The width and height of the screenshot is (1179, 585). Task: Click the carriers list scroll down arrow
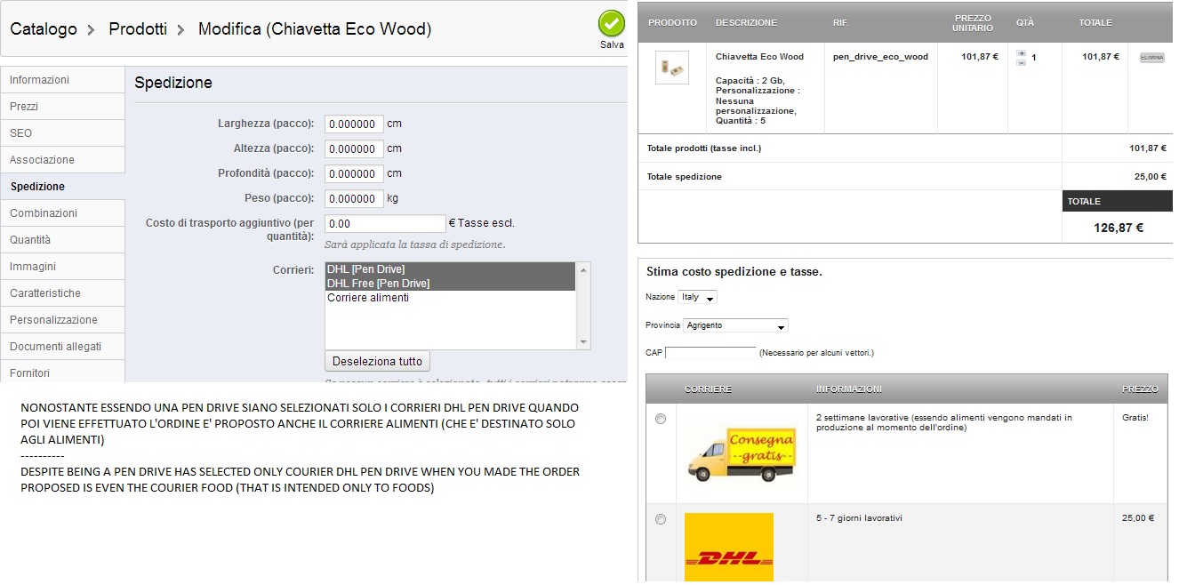[583, 342]
